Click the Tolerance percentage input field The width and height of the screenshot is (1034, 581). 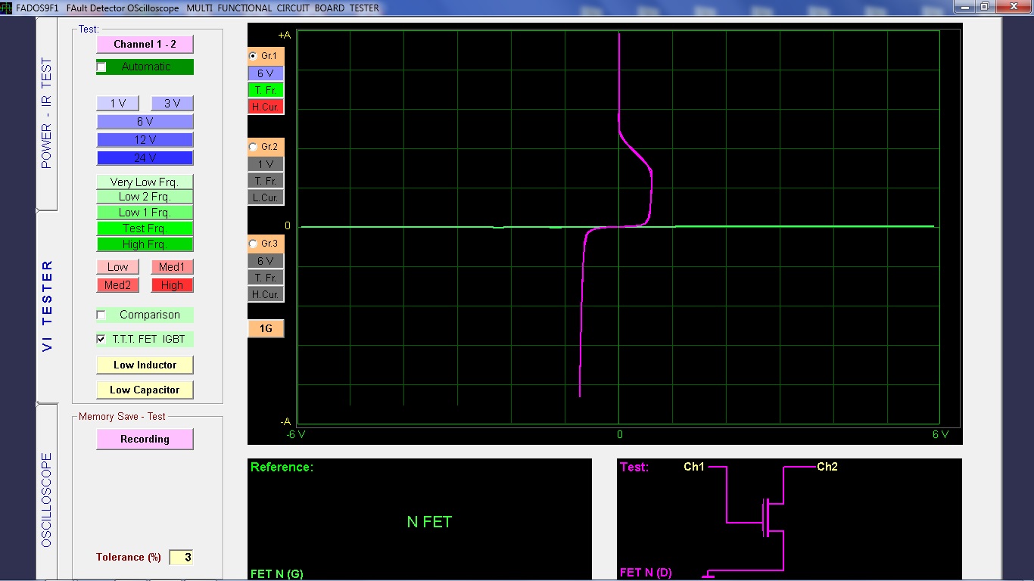point(181,558)
